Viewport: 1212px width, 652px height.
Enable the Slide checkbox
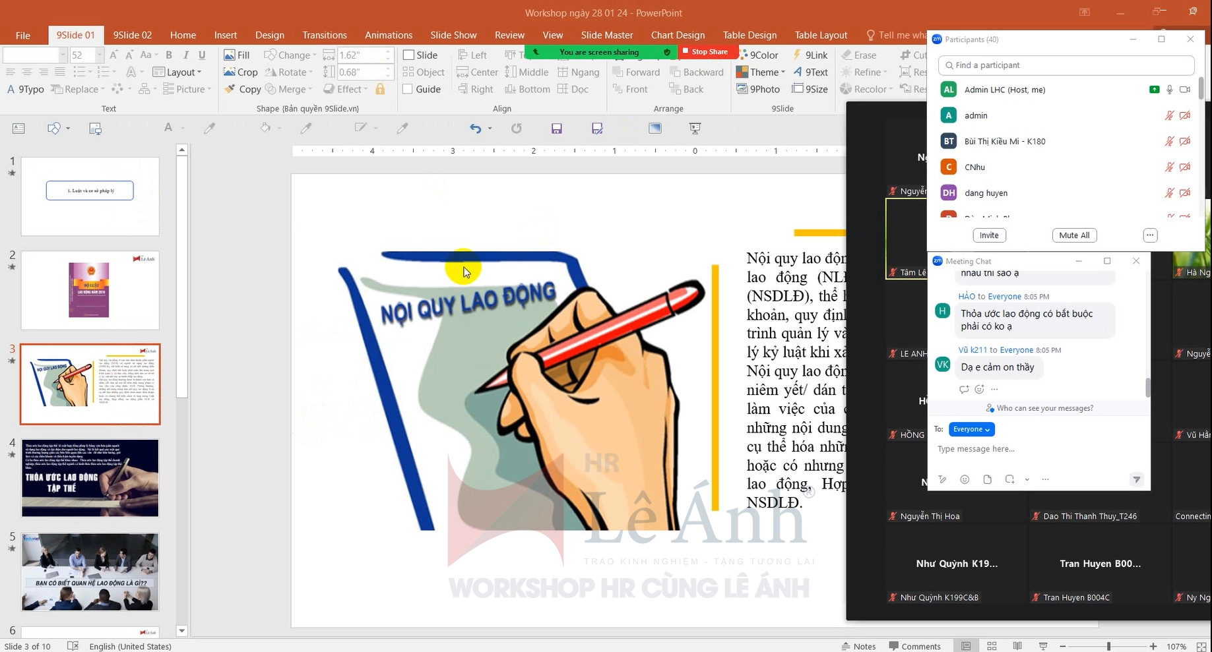coord(408,55)
